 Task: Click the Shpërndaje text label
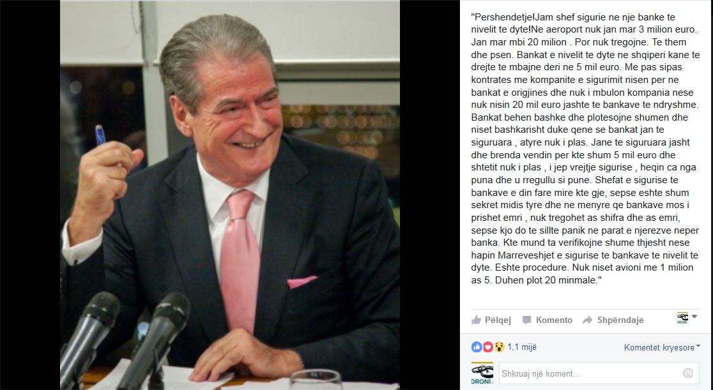tap(620, 320)
